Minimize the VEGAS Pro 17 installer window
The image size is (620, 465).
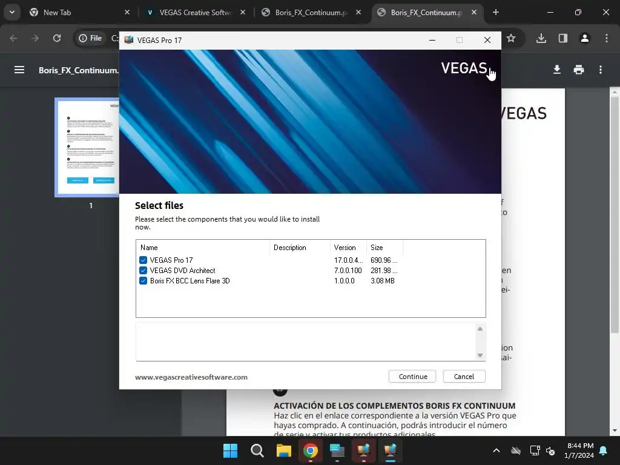(x=432, y=40)
